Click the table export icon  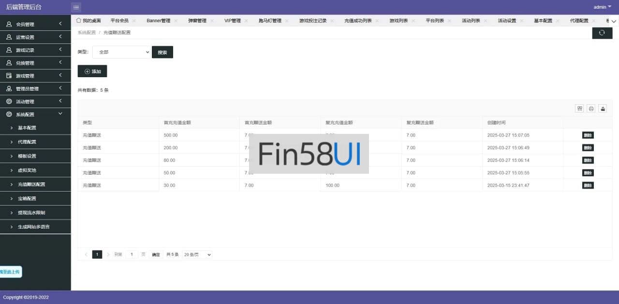pyautogui.click(x=603, y=109)
